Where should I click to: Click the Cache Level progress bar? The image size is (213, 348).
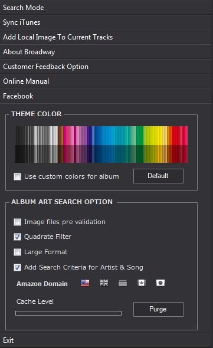tap(68, 313)
